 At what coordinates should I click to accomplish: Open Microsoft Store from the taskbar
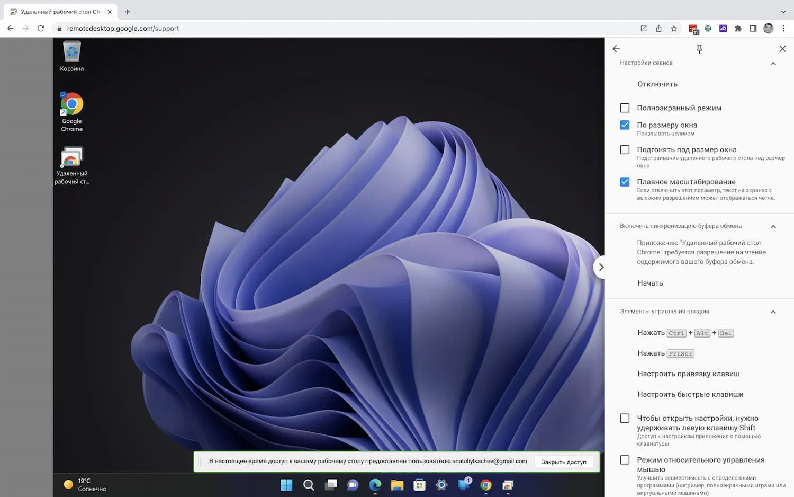tap(419, 485)
